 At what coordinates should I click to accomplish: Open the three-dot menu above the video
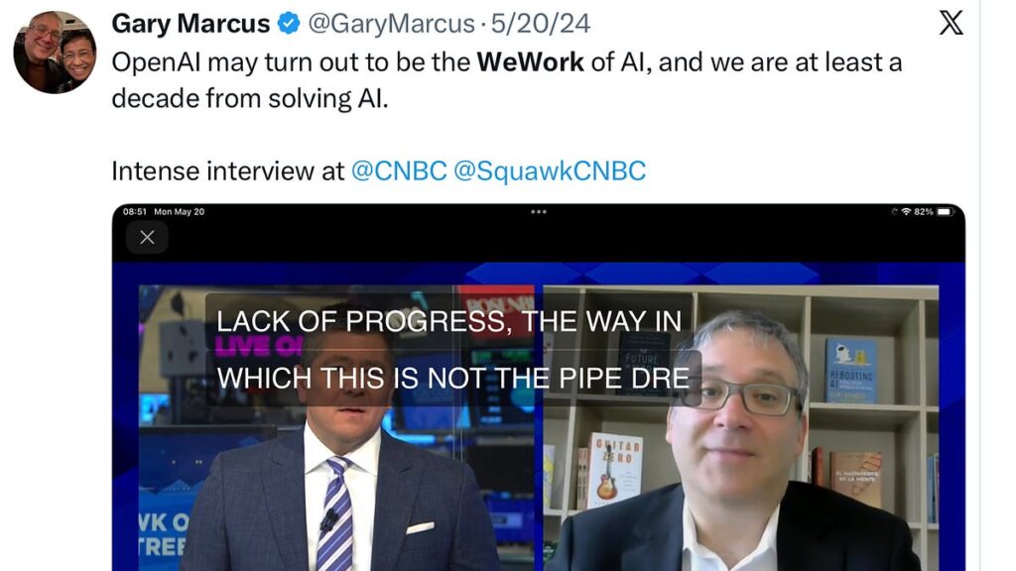[539, 212]
